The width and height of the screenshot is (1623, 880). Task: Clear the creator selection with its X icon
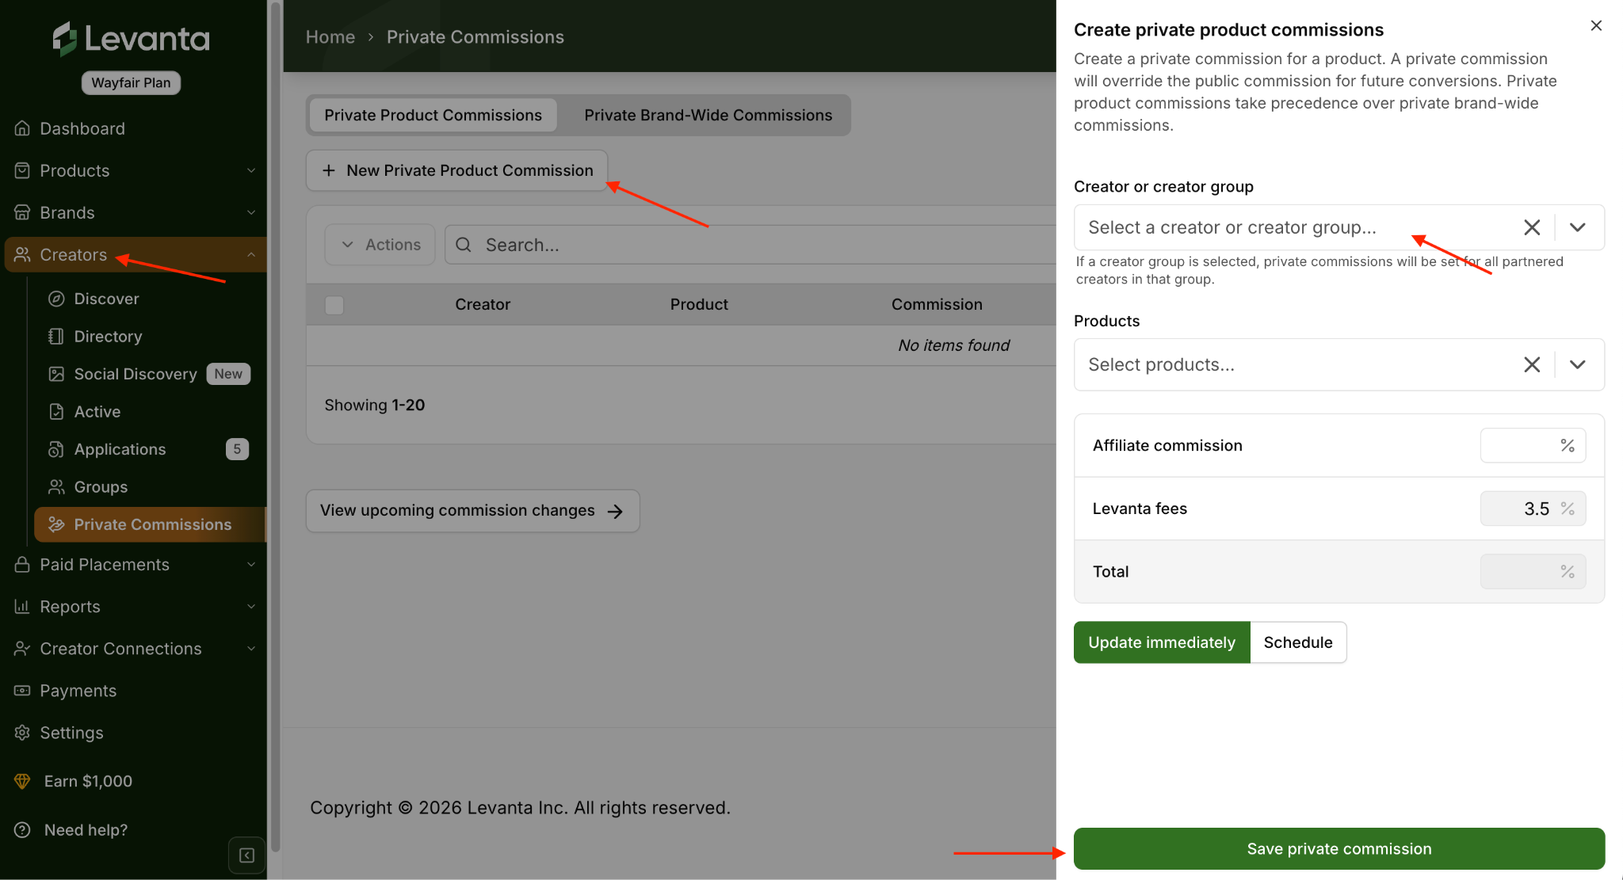(x=1532, y=227)
